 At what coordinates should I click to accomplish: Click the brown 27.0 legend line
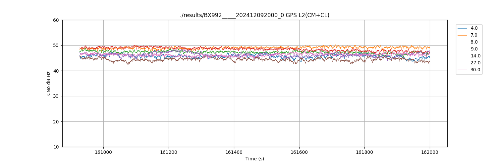(x=463, y=63)
